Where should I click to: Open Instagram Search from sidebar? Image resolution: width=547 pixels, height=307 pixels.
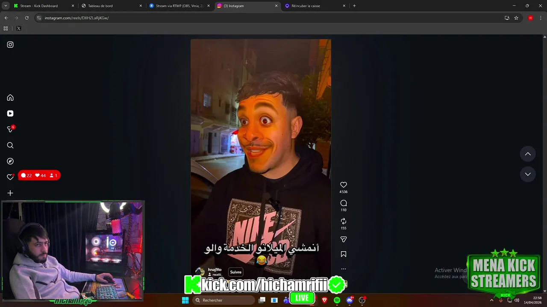10,145
